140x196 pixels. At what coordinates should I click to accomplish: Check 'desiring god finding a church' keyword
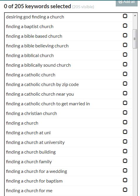click(x=125, y=16)
